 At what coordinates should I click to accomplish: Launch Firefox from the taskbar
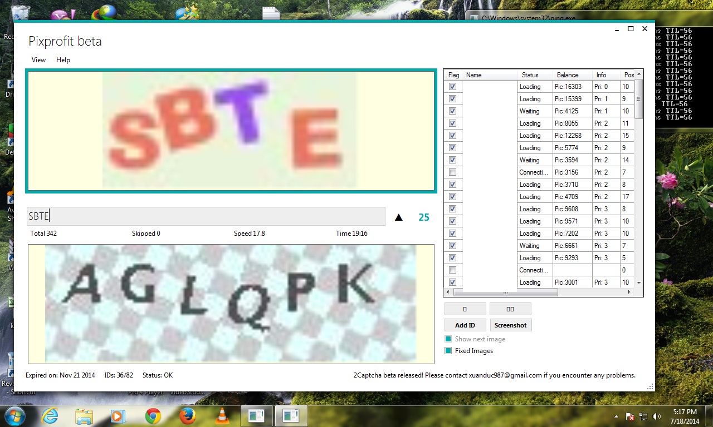pyautogui.click(x=188, y=416)
